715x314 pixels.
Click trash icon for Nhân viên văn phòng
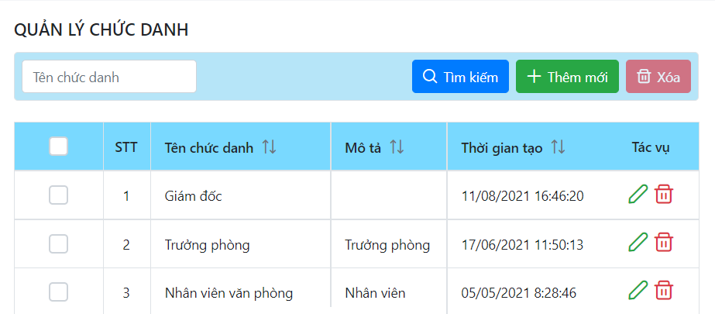coord(664,291)
